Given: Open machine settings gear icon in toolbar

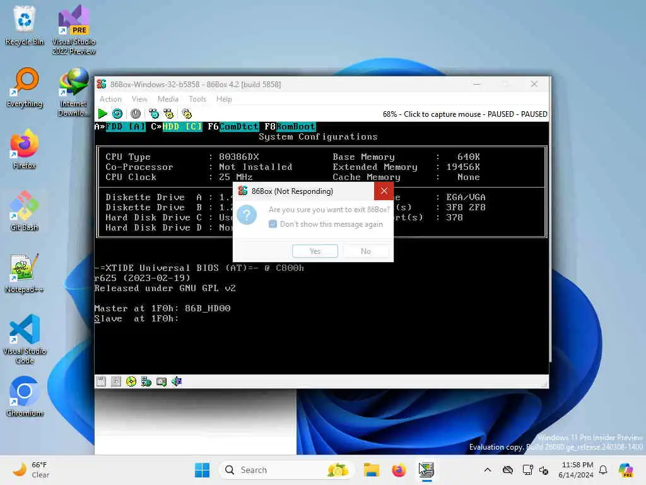Looking at the screenshot, I should [x=187, y=114].
